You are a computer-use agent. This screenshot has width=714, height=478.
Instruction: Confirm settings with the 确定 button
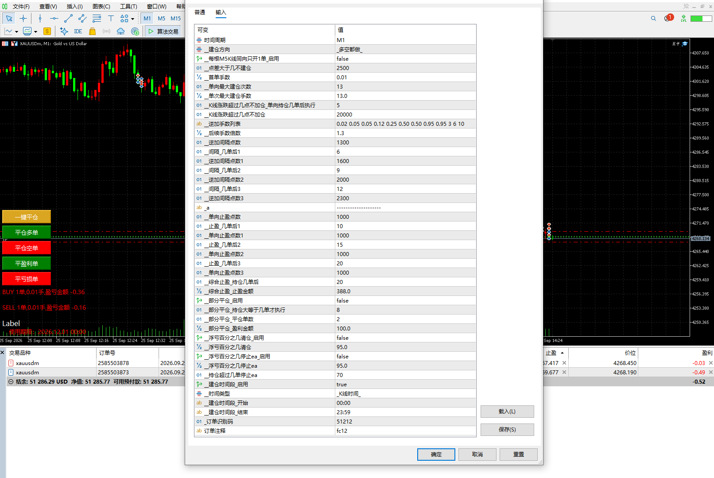pyautogui.click(x=436, y=455)
